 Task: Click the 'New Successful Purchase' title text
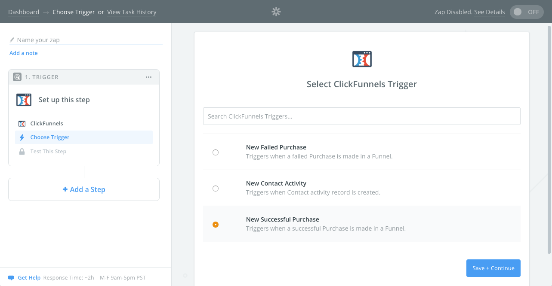[283, 219]
